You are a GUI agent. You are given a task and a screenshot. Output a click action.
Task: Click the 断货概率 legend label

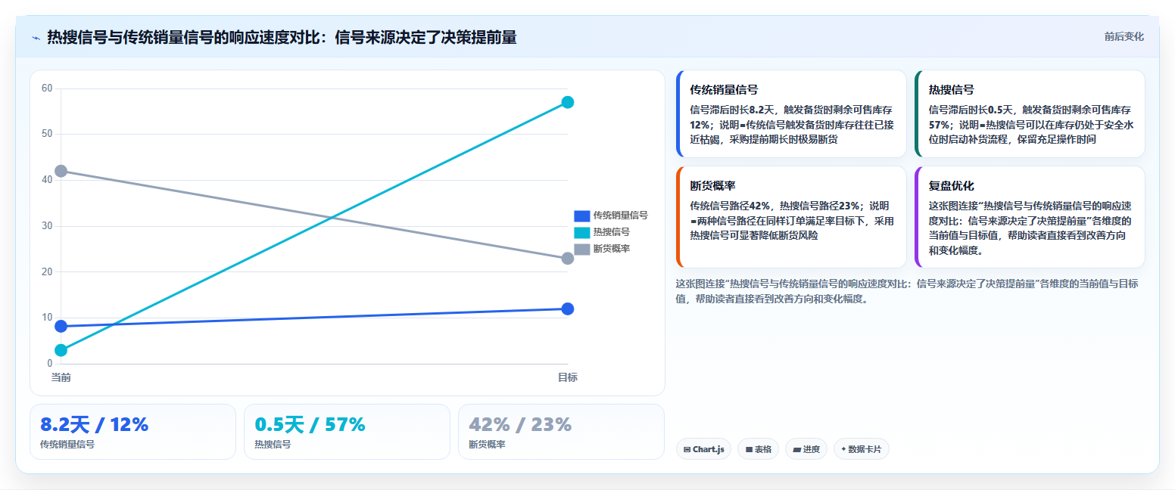coord(611,249)
